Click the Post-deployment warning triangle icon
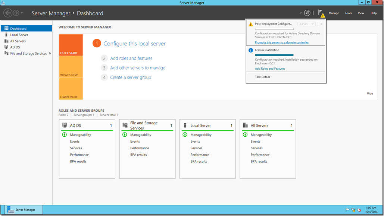The width and height of the screenshot is (384, 216). (250, 24)
